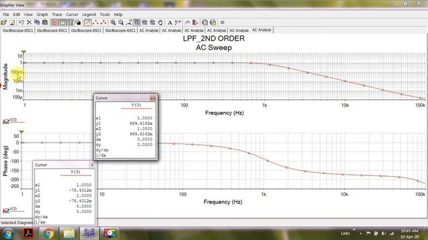Image resolution: width=428 pixels, height=240 pixels.
Task: Open the Windows Start menu
Action: click(x=8, y=233)
